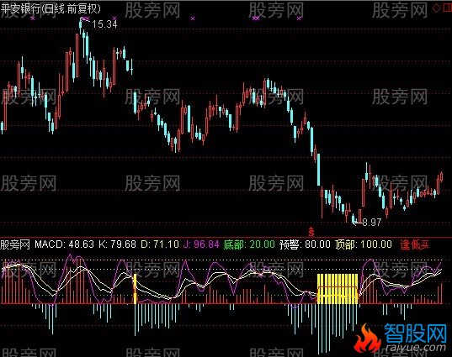Select the 15.34 high price label
This screenshot has width=452, height=357.
click(x=104, y=24)
